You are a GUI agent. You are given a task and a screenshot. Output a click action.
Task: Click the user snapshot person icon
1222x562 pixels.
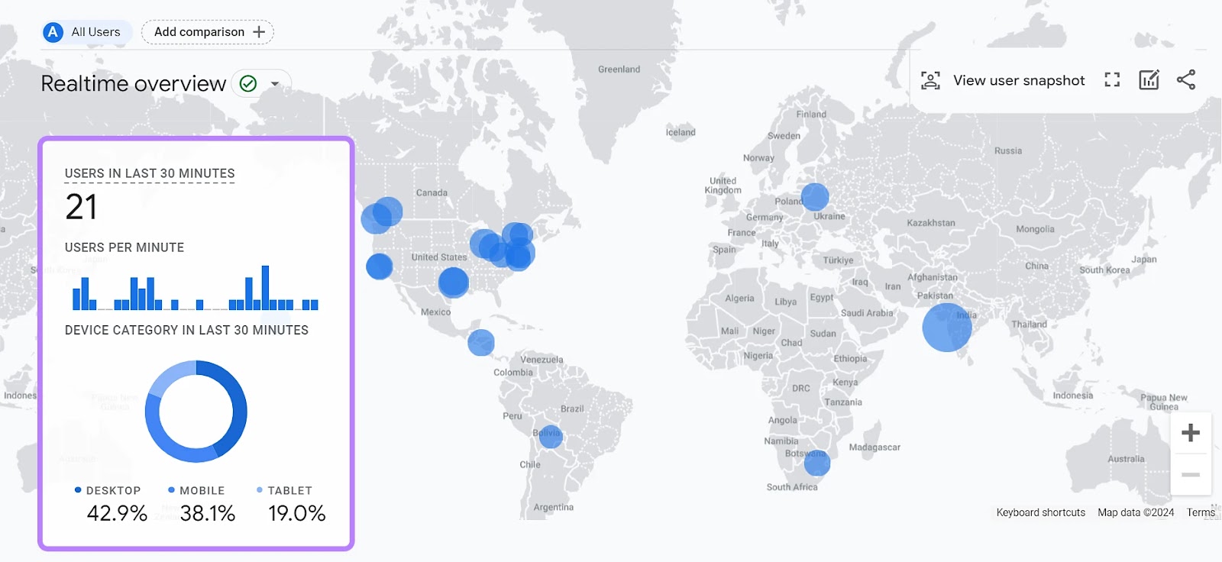pos(930,80)
